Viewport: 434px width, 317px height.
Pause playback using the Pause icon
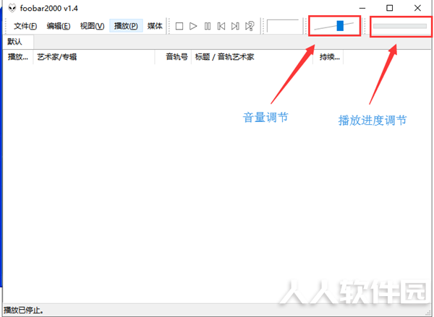[x=208, y=26]
